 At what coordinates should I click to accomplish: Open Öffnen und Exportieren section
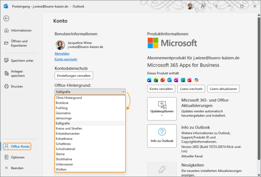[x=16, y=43]
